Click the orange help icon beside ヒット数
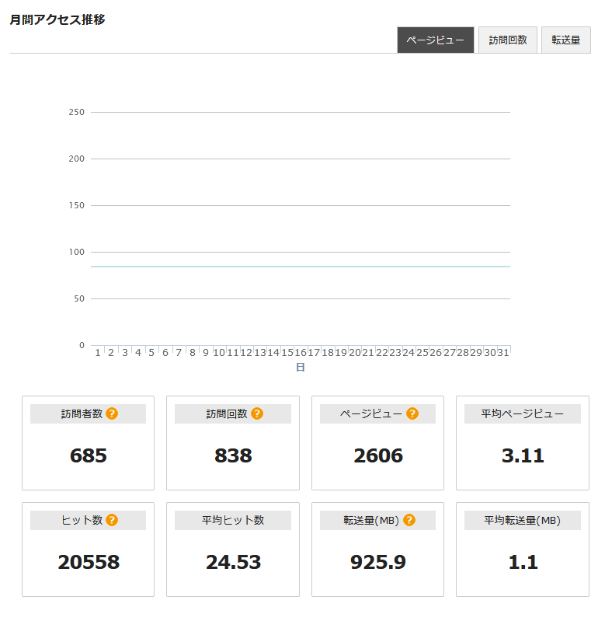 pos(112,520)
